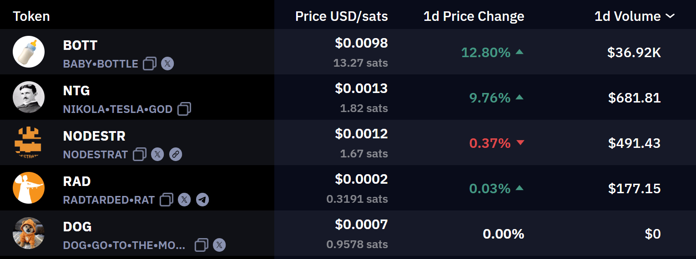Open the NTG token name

(x=76, y=91)
